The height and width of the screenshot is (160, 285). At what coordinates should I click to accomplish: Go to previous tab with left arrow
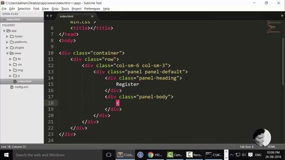[x=47, y=16]
